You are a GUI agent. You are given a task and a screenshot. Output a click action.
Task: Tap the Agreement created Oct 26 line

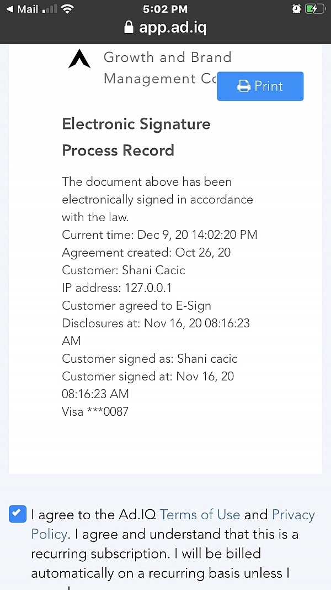point(146,253)
